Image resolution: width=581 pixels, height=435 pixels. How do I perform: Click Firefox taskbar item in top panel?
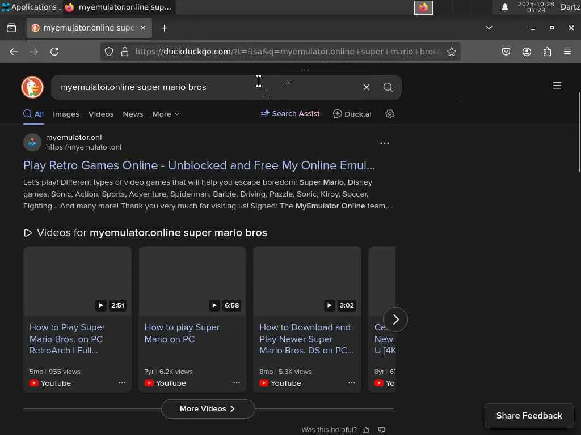(x=119, y=7)
